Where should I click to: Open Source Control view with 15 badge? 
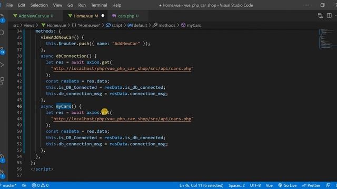(x=2, y=50)
